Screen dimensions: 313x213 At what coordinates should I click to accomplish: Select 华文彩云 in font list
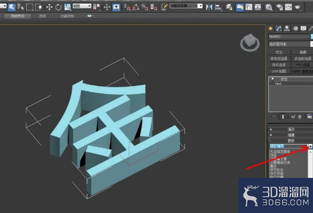tap(276, 170)
